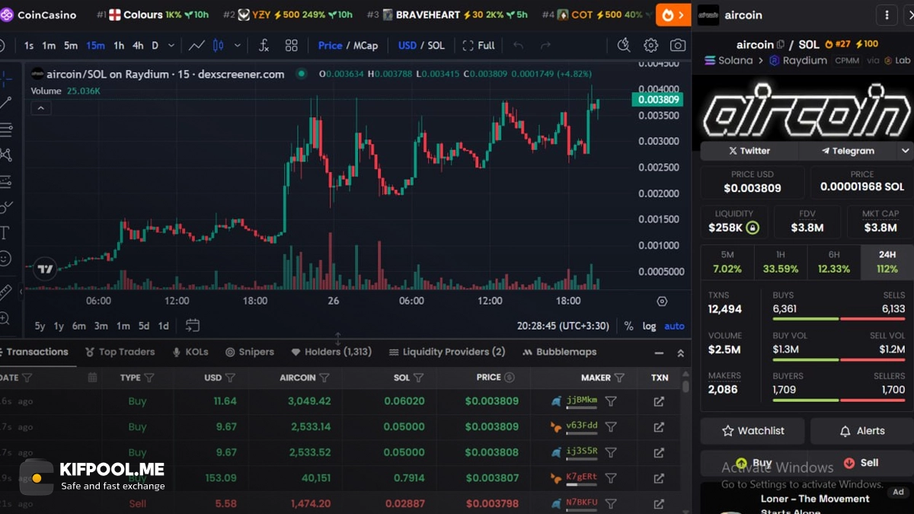Filter by maker jjBMkm
This screenshot has width=914, height=514.
[611, 401]
